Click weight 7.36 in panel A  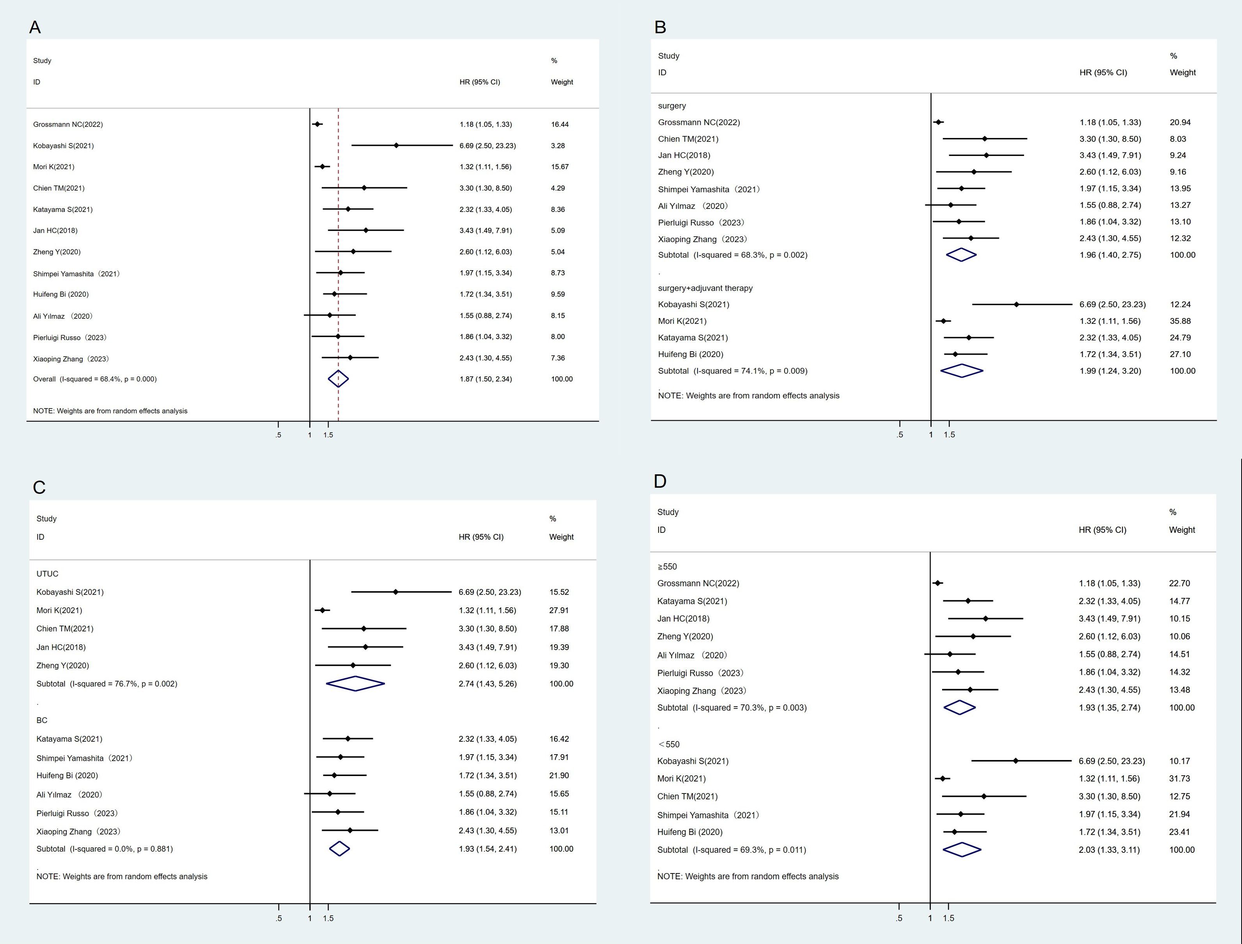[558, 358]
